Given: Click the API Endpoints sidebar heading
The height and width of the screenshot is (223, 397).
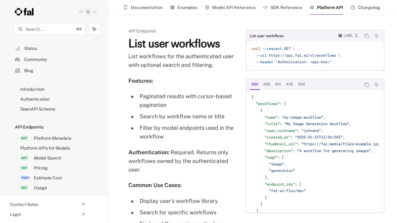Looking at the screenshot, I should tap(29, 127).
